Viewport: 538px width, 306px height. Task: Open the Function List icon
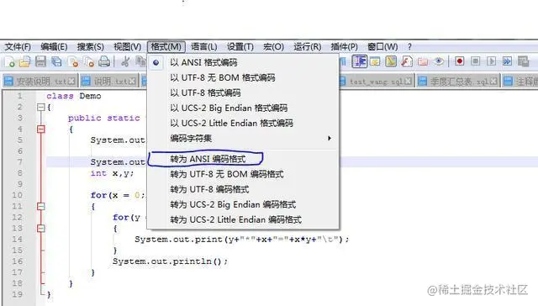point(407,61)
